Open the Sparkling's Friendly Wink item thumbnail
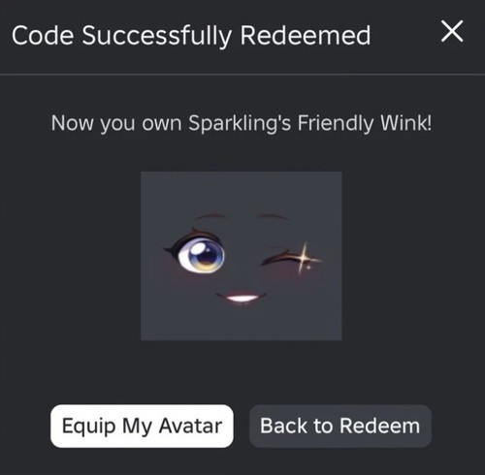Image resolution: width=485 pixels, height=475 pixels. pyautogui.click(x=242, y=256)
